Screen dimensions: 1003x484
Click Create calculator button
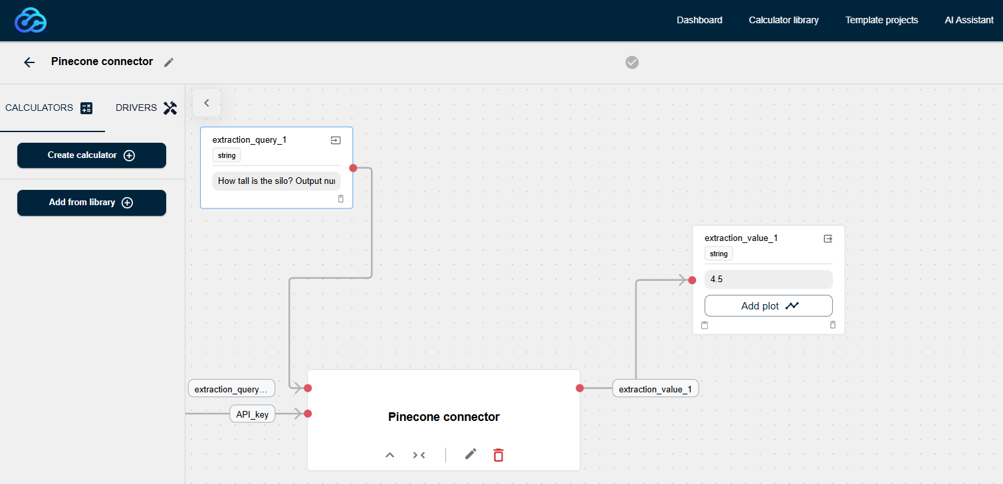point(92,155)
